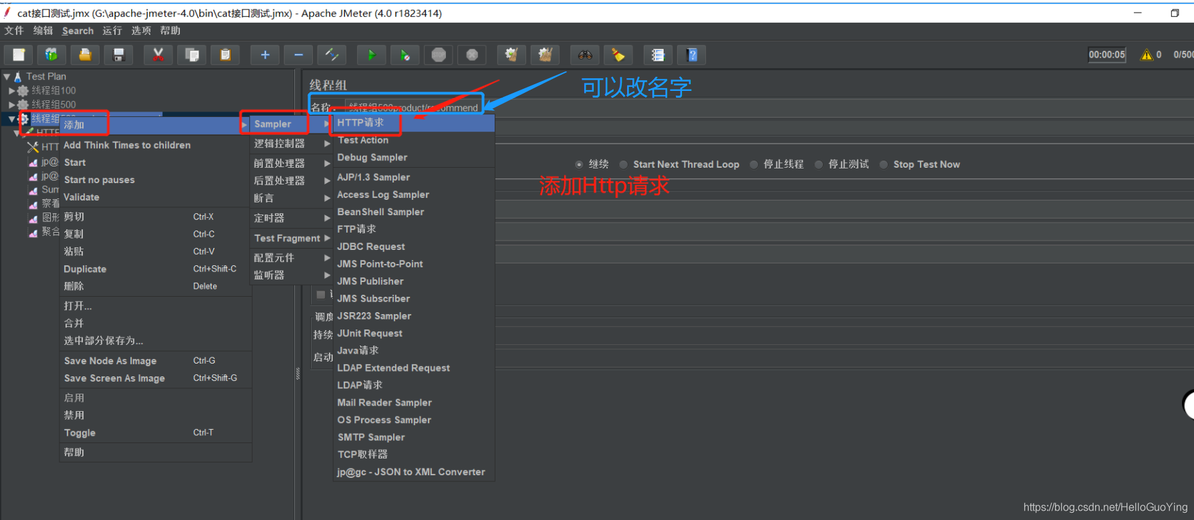
Task: Choose HTTP请求 from the Sampler submenu
Action: (414, 123)
